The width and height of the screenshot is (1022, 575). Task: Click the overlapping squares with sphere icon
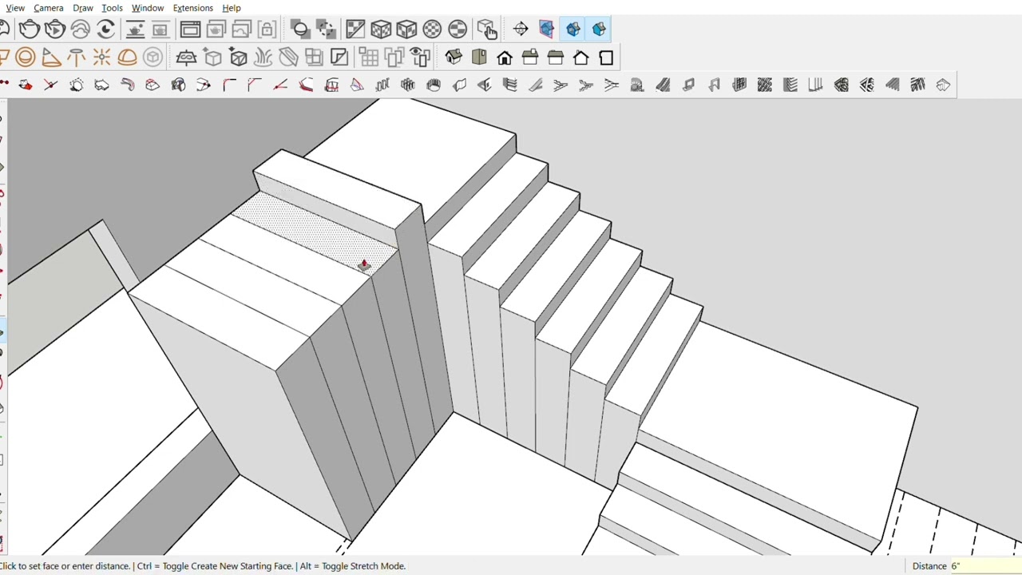pyautogui.click(x=301, y=30)
